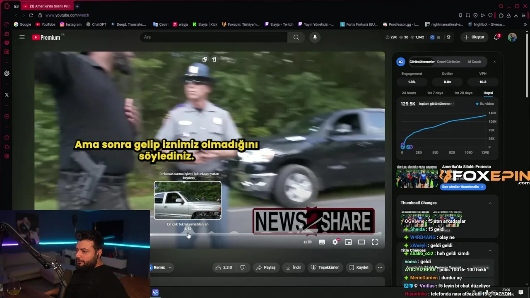Toggle the autoplay switch in player
The width and height of the screenshot is (530, 298).
pos(308,242)
